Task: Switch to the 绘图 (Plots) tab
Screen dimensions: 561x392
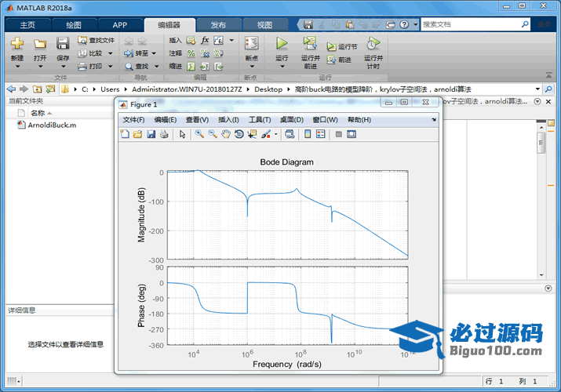Action: tap(74, 25)
